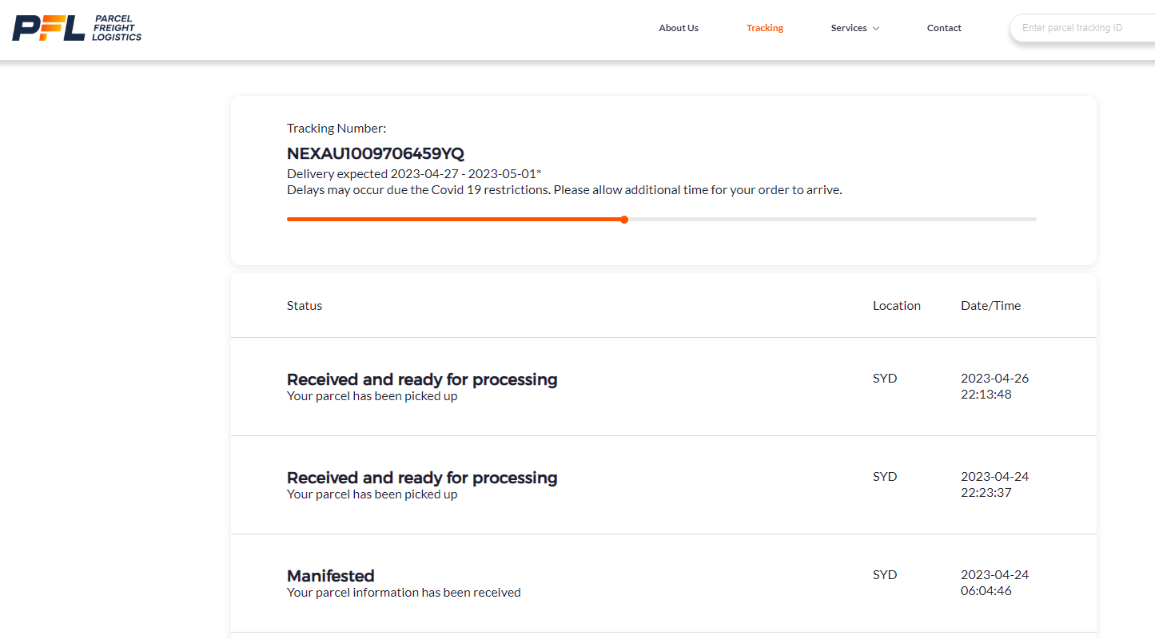Click tracking number NEXAU1009706459YQ

point(375,153)
